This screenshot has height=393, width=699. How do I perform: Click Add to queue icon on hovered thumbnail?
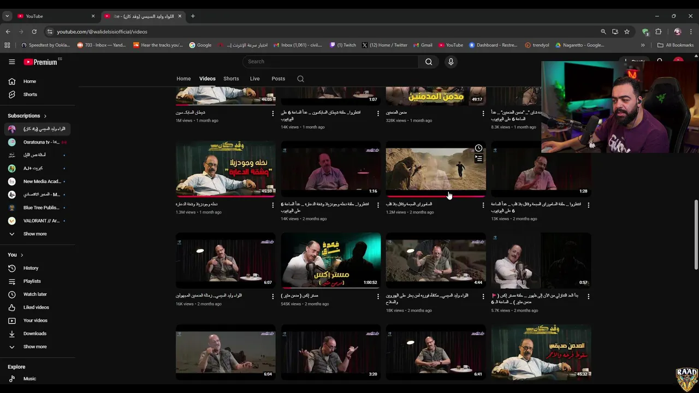(478, 159)
